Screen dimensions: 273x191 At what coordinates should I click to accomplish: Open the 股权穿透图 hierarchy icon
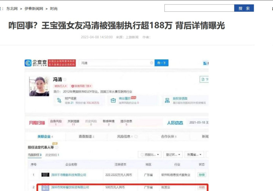167,100
